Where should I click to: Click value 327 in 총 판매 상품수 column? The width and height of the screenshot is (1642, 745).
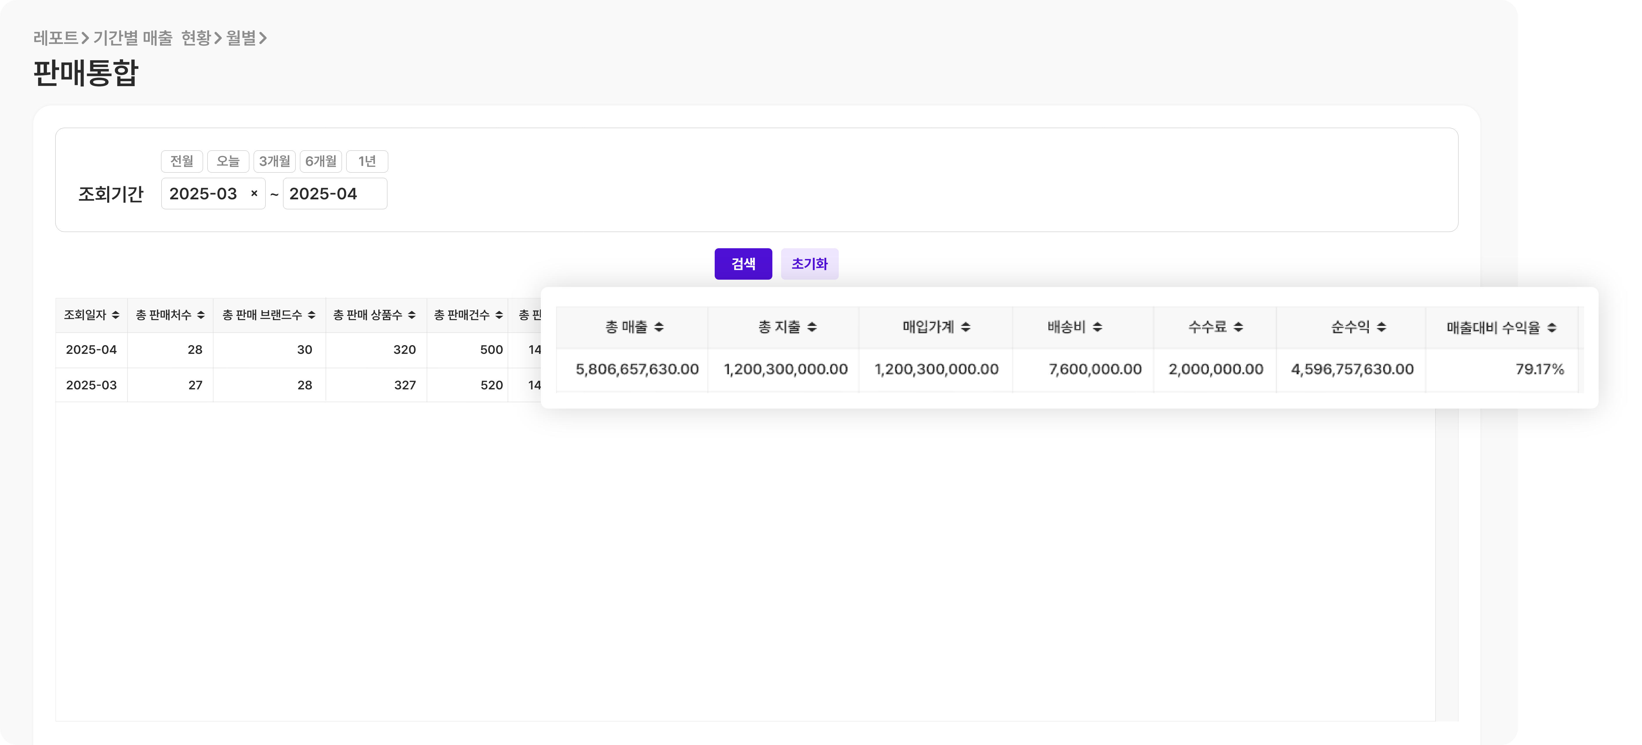[x=405, y=385]
